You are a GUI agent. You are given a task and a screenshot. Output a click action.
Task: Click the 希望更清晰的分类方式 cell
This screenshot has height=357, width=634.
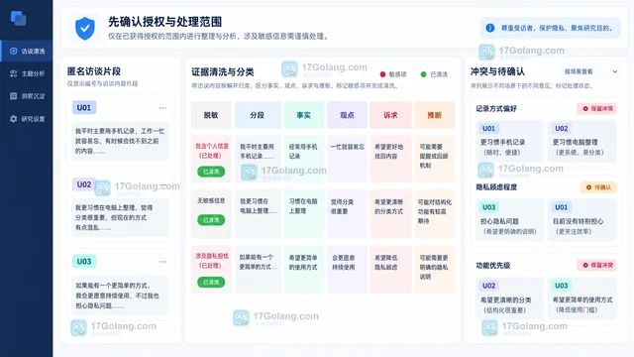pyautogui.click(x=390, y=214)
